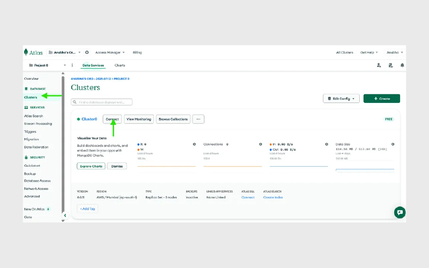Image resolution: width=429 pixels, height=268 pixels.
Task: Open Anubha's Org organization dropdown
Action: click(x=64, y=52)
